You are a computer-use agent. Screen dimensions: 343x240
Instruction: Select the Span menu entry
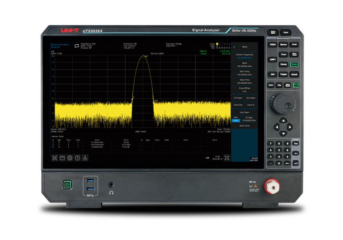(x=244, y=64)
